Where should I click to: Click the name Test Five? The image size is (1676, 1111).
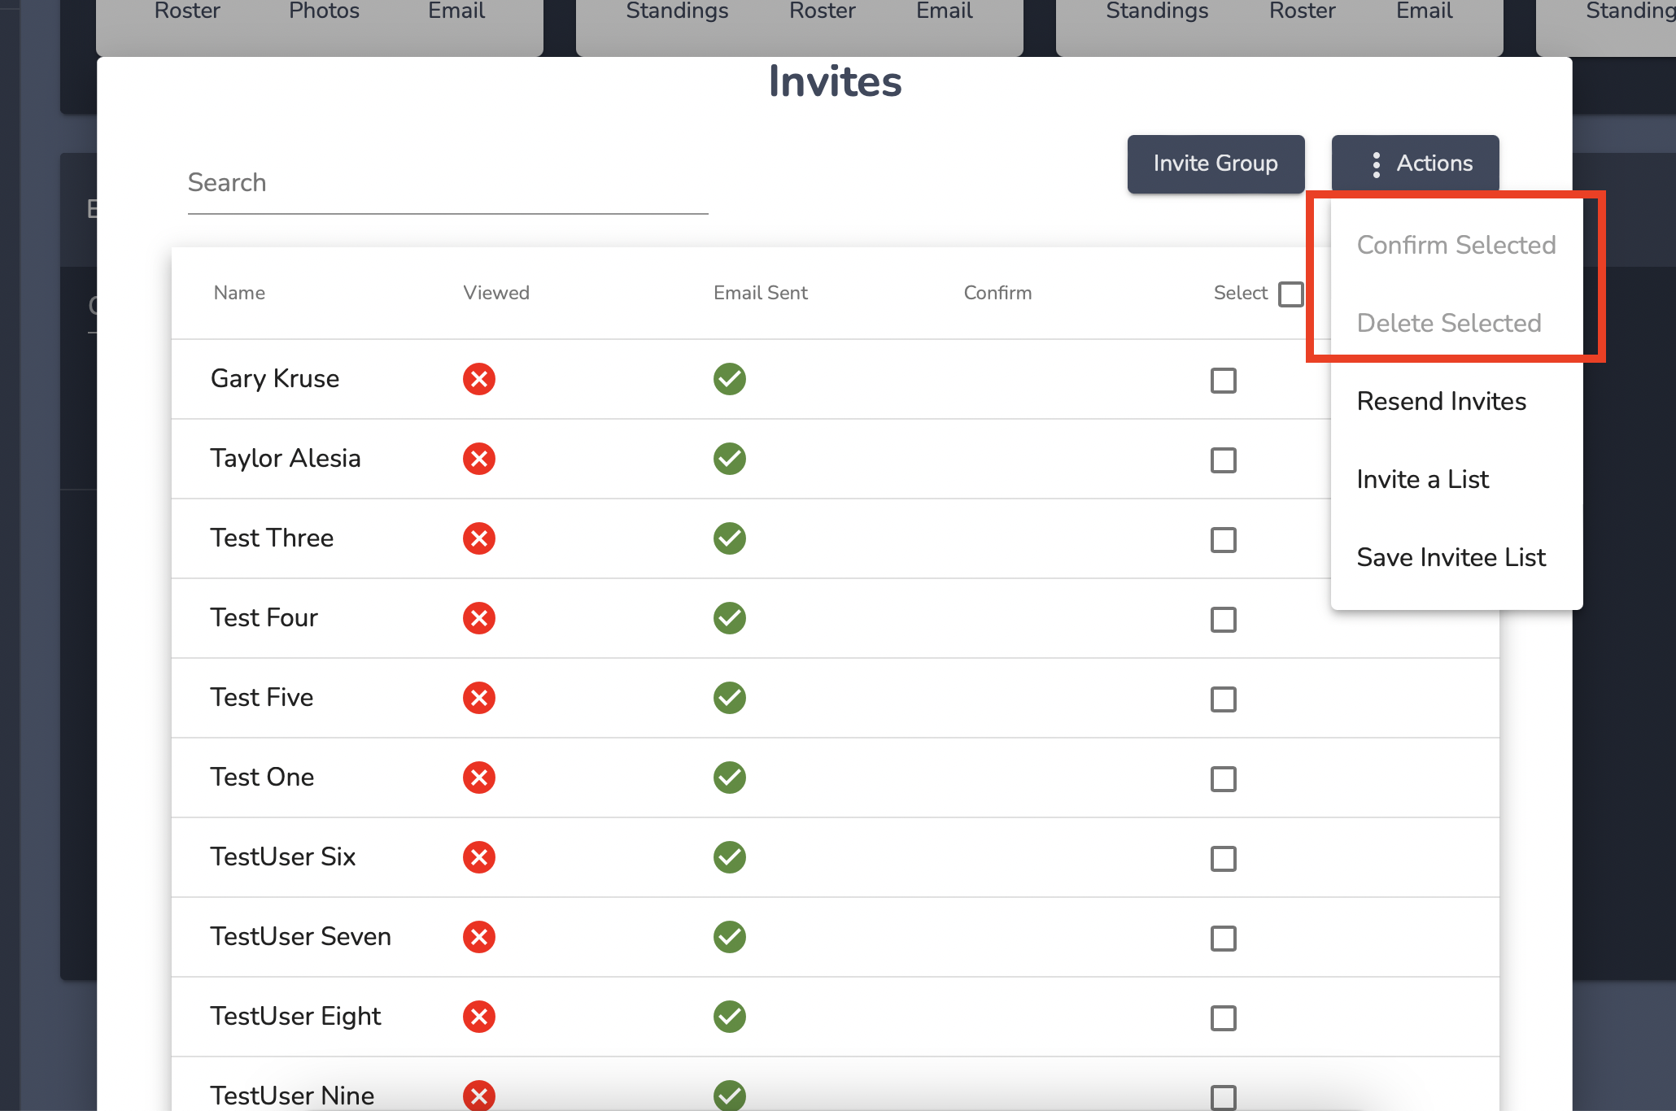(262, 698)
